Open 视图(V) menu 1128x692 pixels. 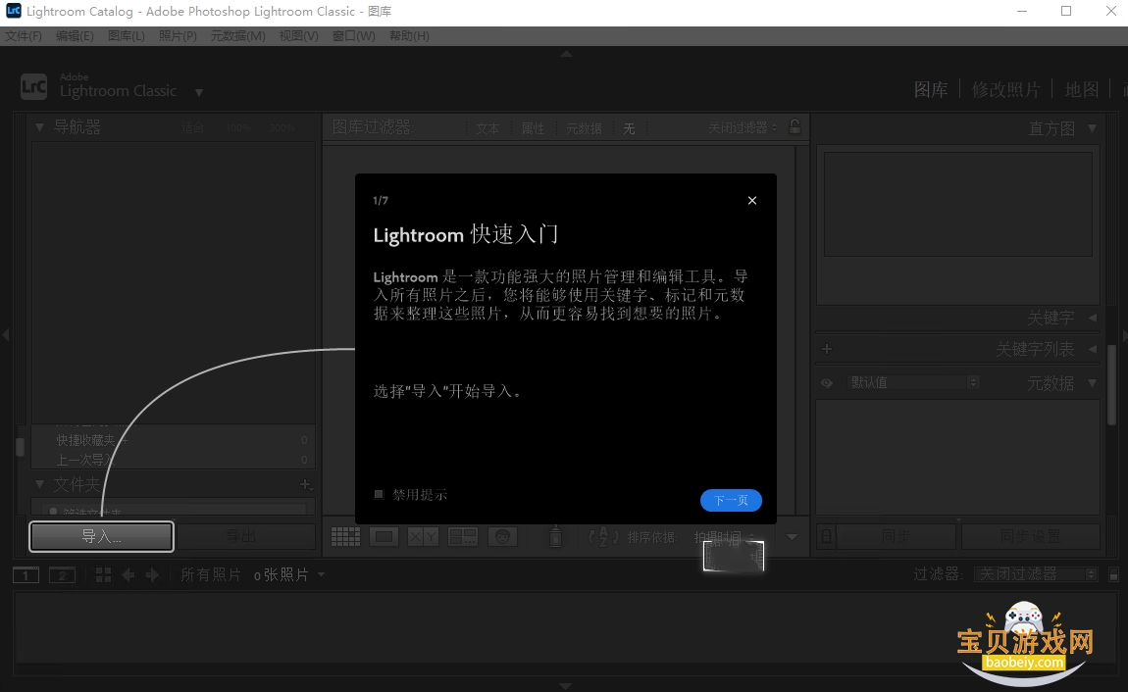pyautogui.click(x=298, y=36)
